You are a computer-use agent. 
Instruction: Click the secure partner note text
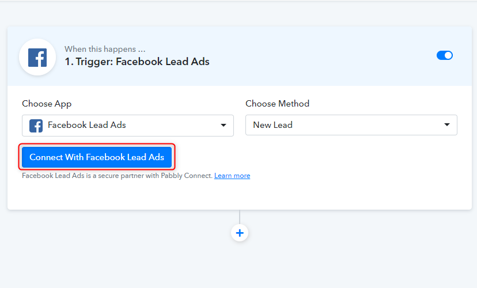point(117,176)
